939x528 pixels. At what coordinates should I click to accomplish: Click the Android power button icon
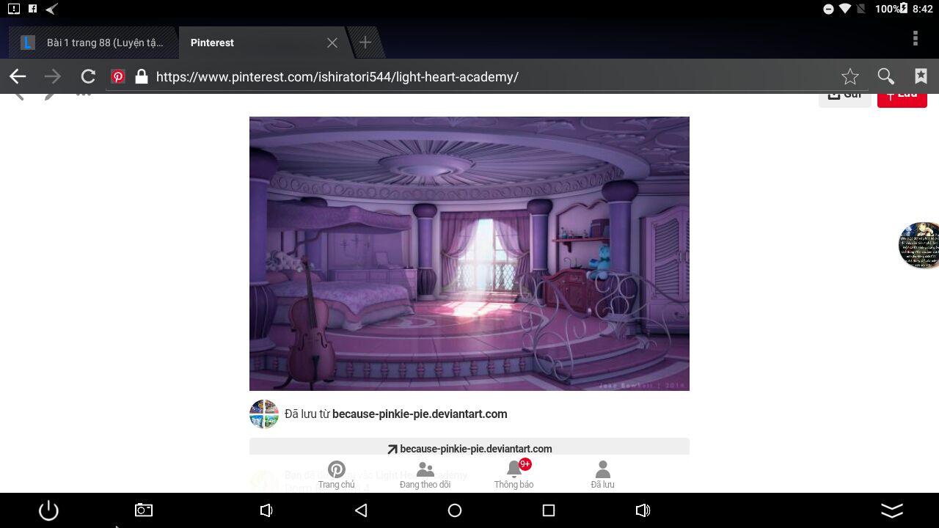pos(48,510)
